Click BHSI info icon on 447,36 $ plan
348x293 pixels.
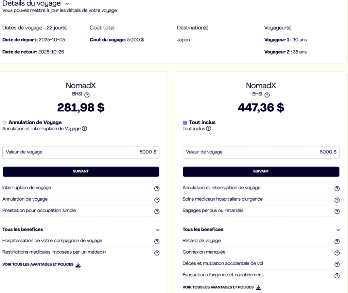pos(267,95)
